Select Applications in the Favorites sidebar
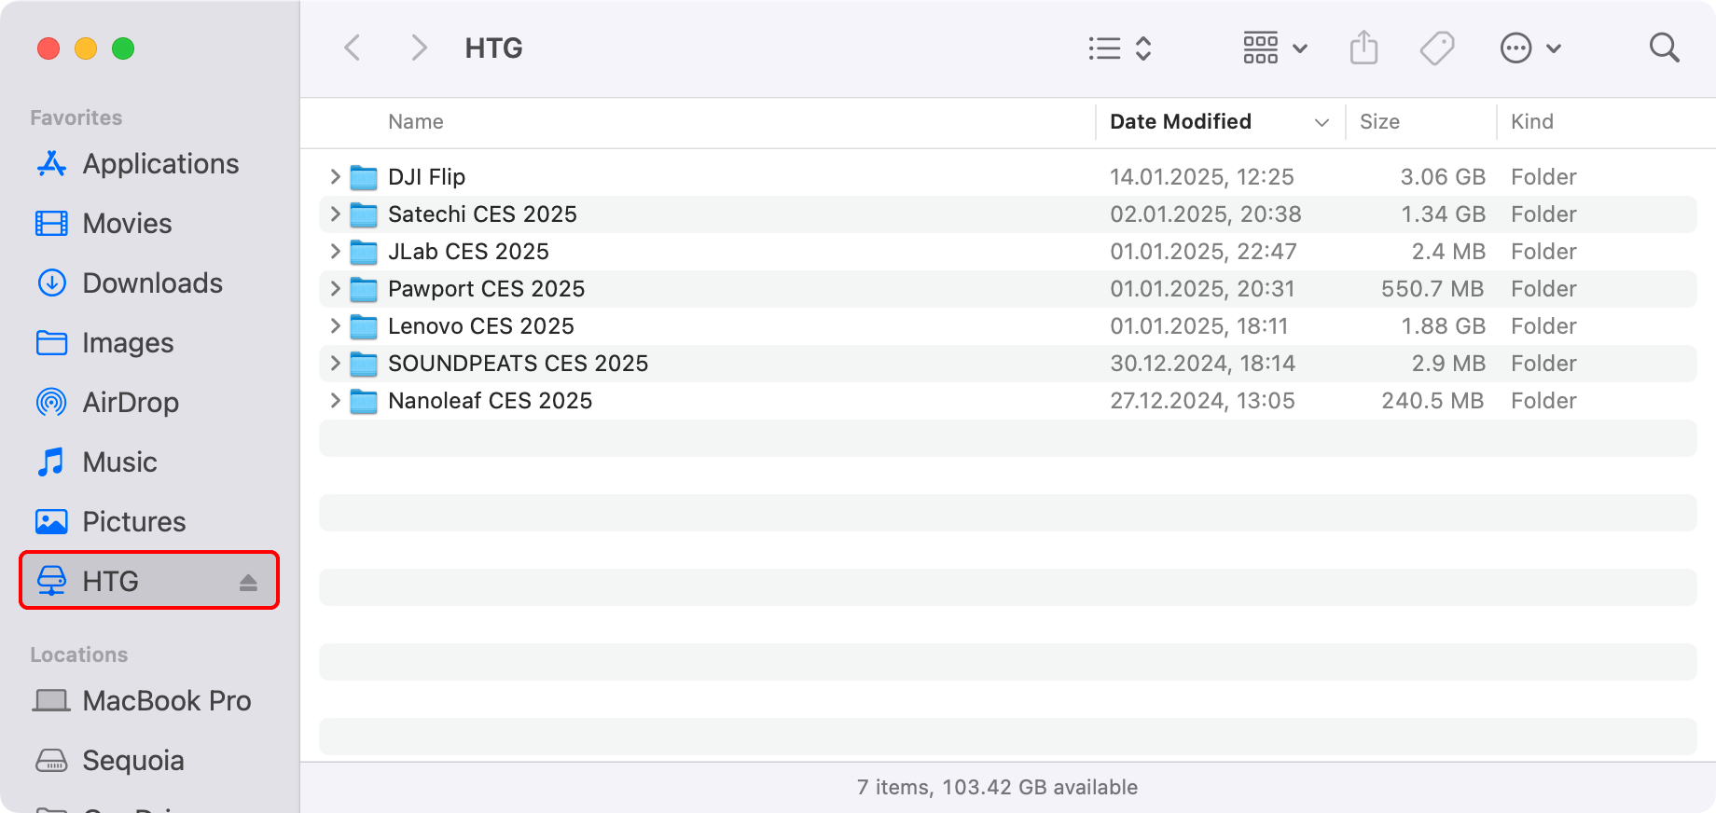This screenshot has width=1716, height=813. [x=159, y=163]
